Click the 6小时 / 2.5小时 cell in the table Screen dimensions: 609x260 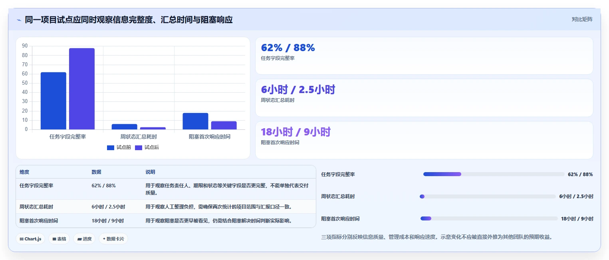tap(108, 207)
